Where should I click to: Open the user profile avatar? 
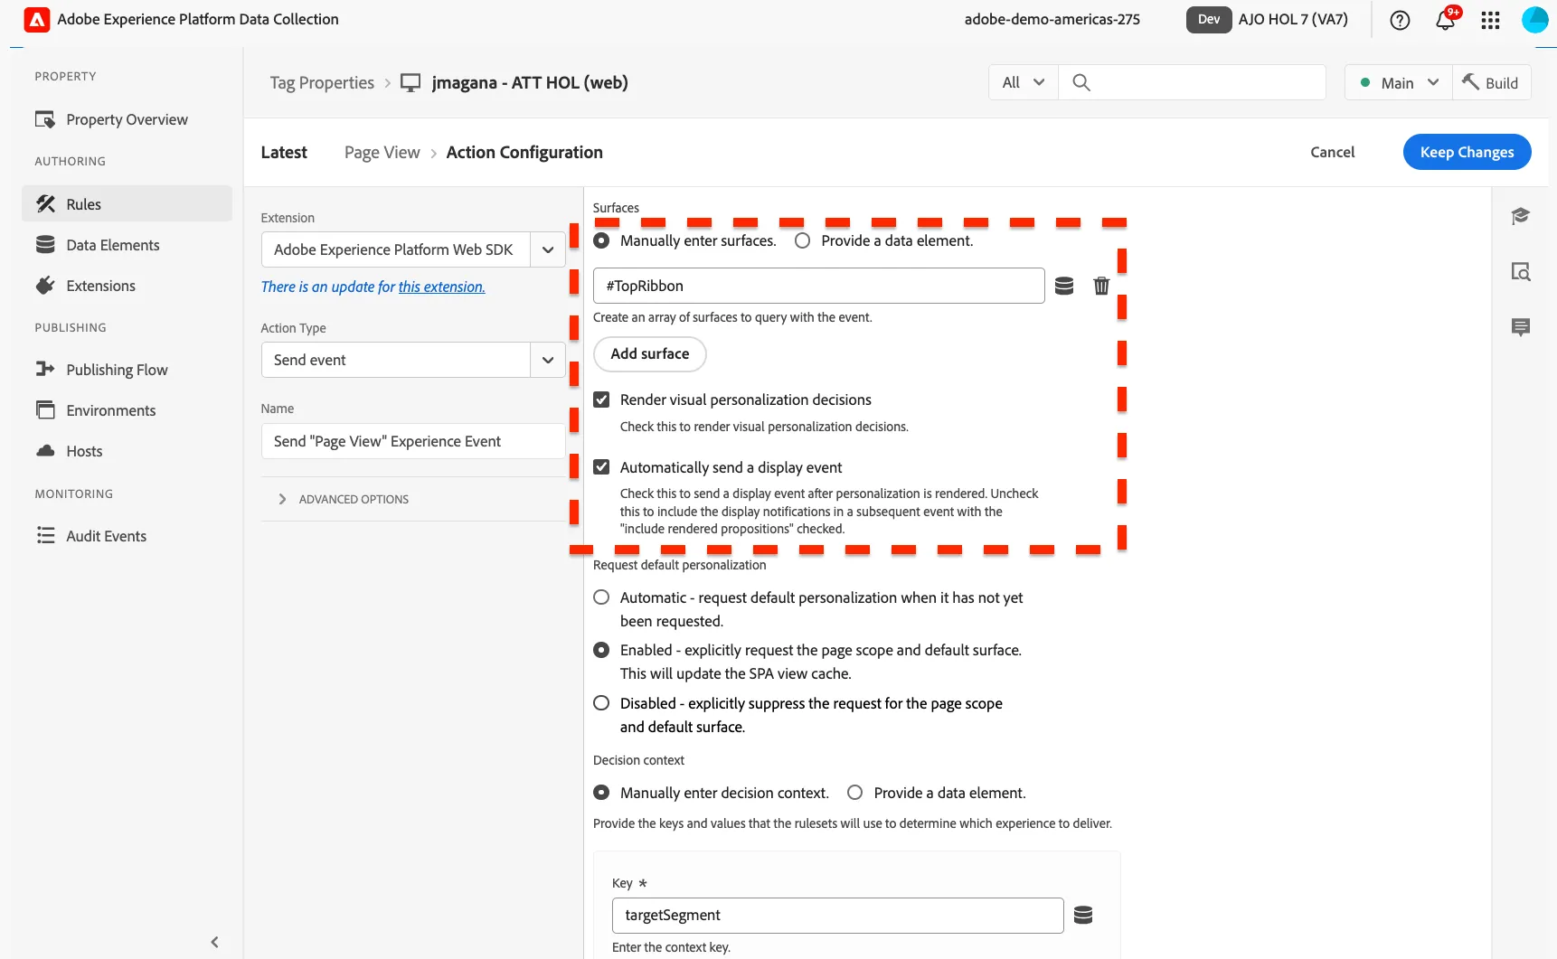tap(1535, 20)
